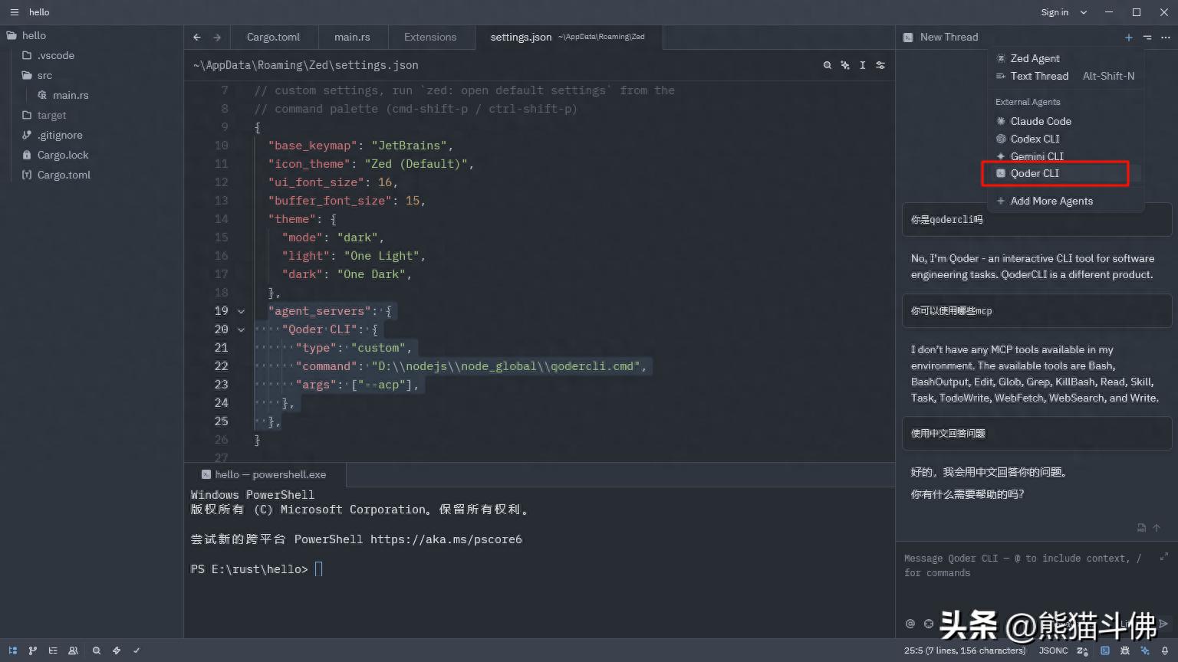The width and height of the screenshot is (1178, 662).
Task: Toggle the Outline panel icon
Action: point(53,651)
